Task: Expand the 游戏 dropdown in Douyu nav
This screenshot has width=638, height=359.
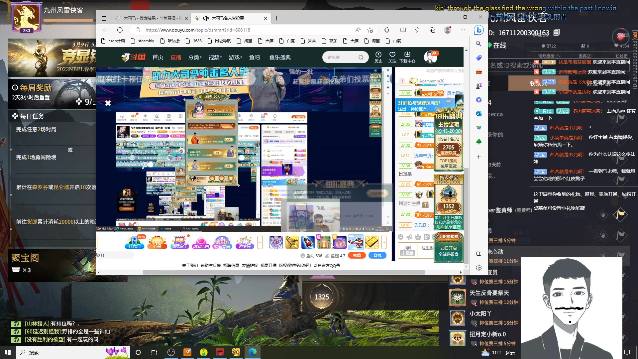Action: pos(235,57)
